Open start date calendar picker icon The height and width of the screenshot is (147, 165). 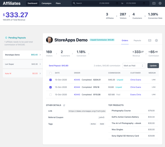pyautogui.click(x=117, y=3)
